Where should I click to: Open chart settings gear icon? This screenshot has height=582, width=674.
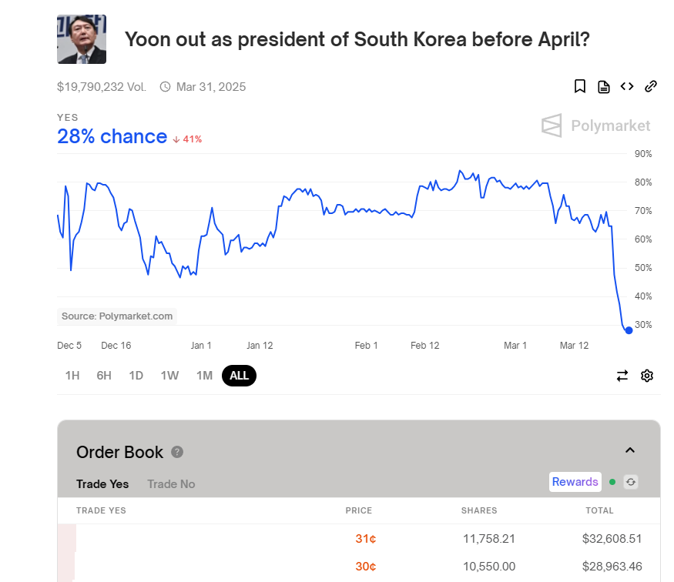point(647,376)
